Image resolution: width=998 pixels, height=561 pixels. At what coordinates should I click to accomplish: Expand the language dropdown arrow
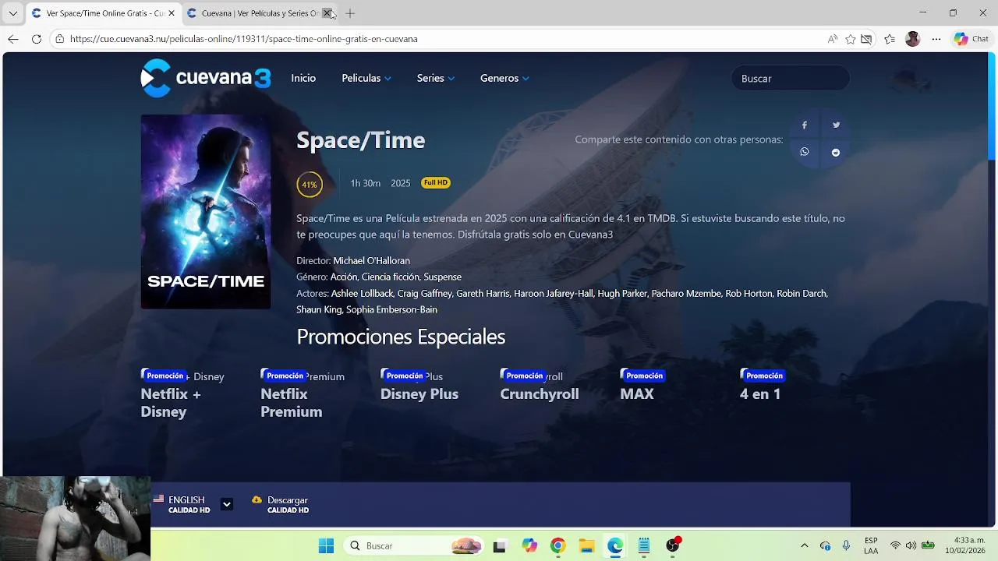pos(226,504)
